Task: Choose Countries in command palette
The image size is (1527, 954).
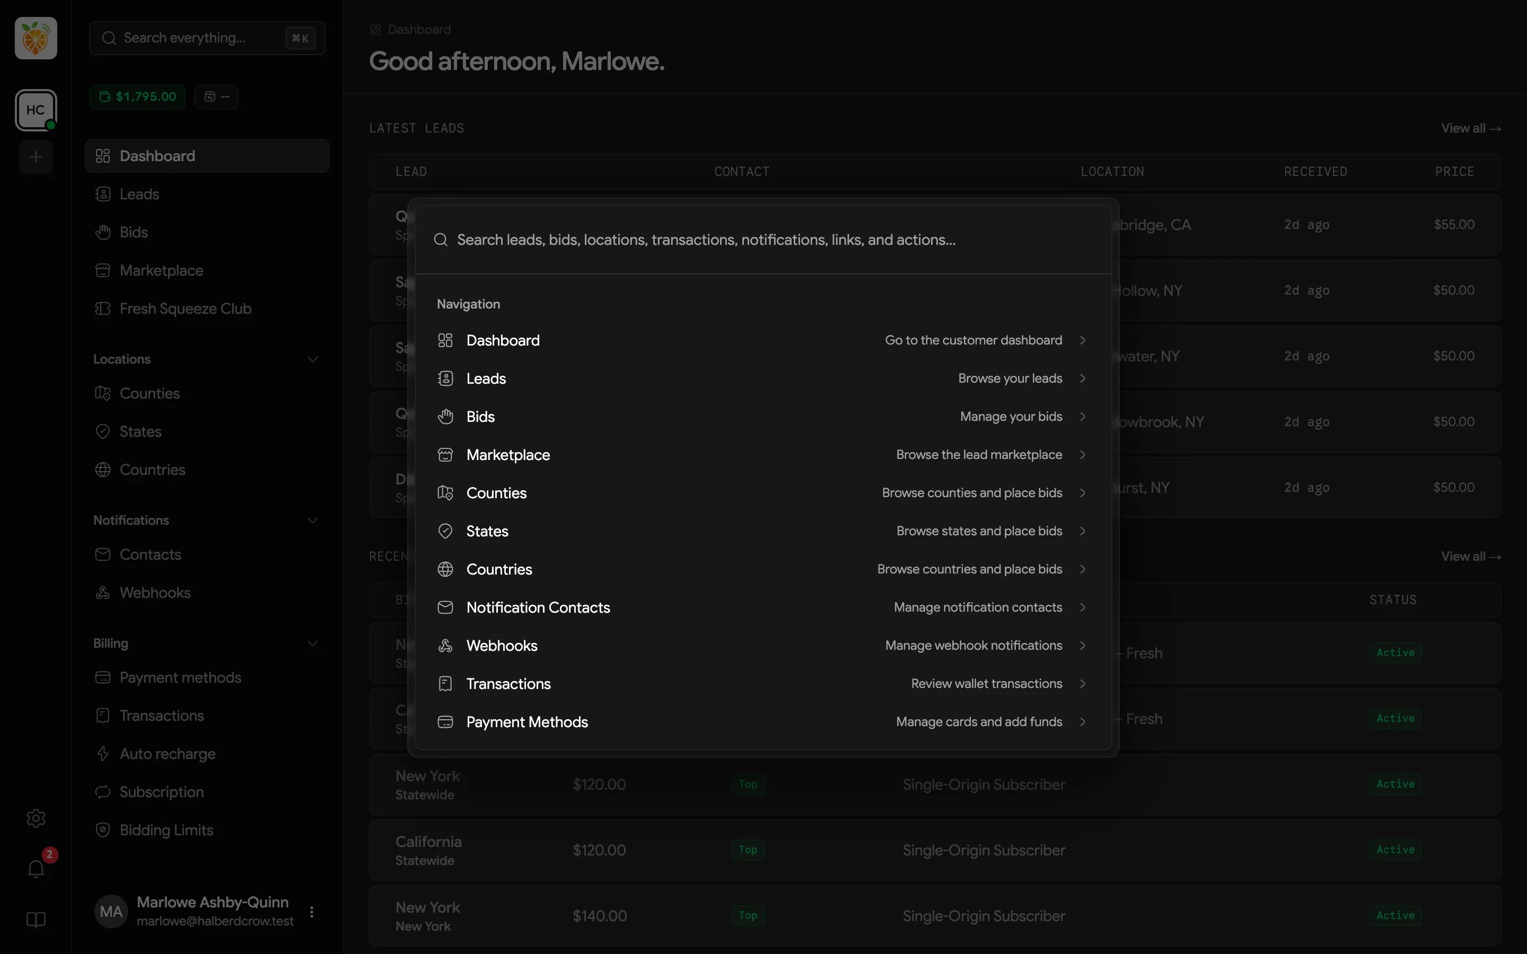Action: click(x=763, y=569)
